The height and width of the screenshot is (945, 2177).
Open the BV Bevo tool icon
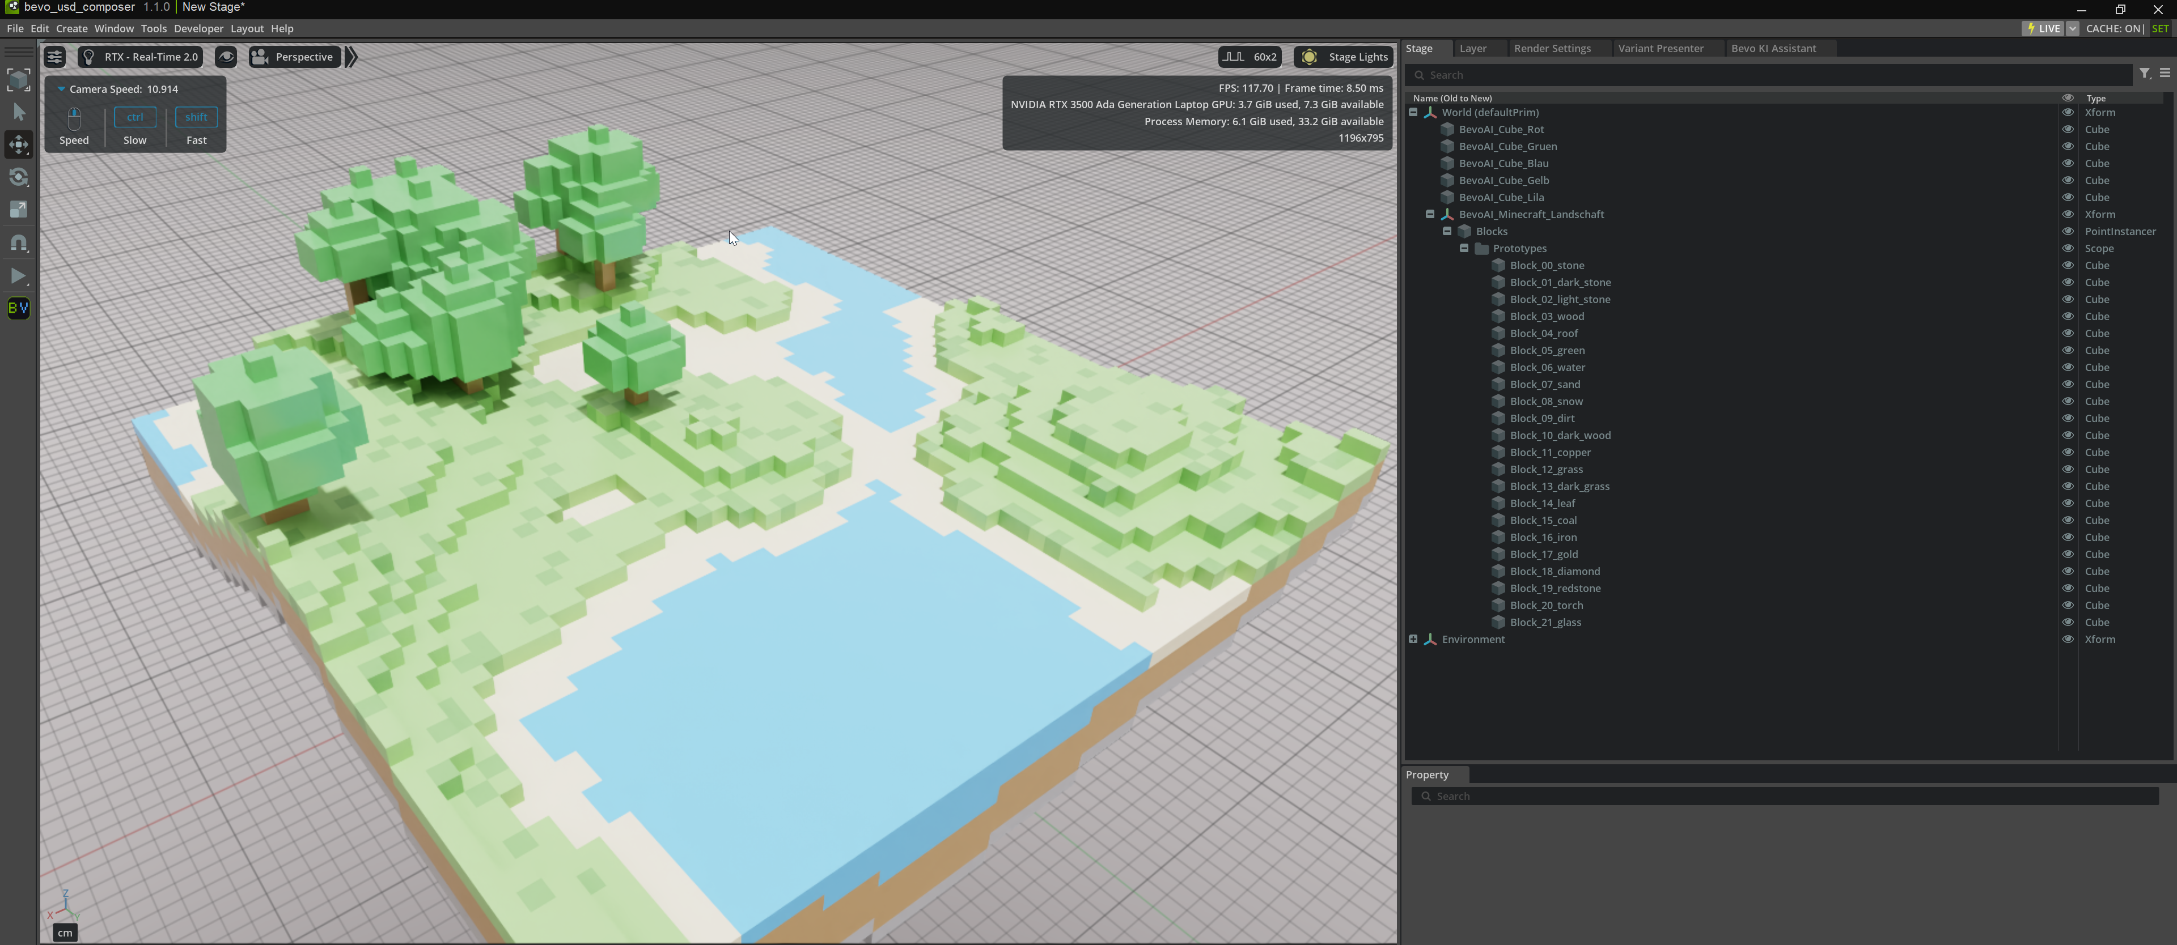pyautogui.click(x=19, y=308)
